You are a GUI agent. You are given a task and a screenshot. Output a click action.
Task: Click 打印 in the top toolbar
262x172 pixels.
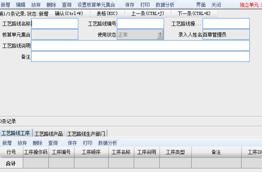tap(145, 5)
